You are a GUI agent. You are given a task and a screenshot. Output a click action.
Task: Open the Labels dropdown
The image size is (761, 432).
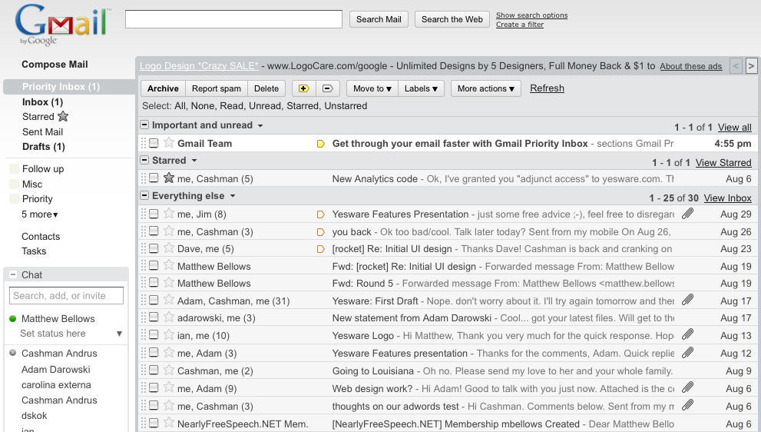[421, 88]
